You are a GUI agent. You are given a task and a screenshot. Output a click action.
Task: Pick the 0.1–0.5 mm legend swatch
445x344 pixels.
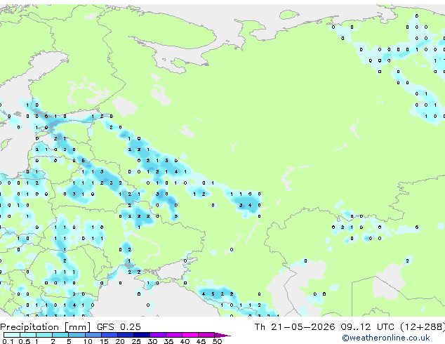12,335
